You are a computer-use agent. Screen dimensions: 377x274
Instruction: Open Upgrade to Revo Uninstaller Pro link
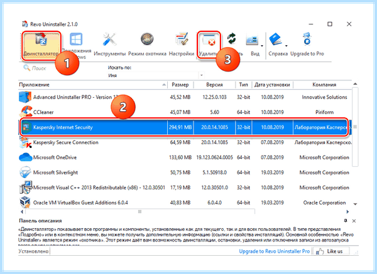(275, 251)
